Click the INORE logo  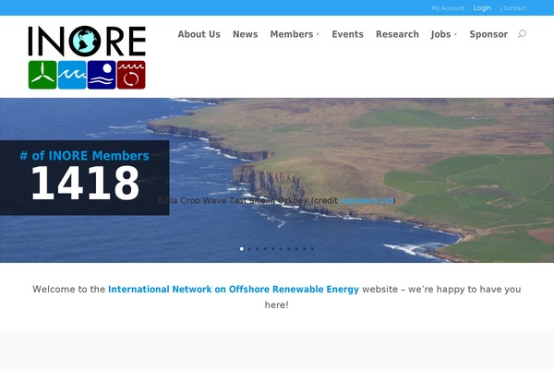[87, 57]
